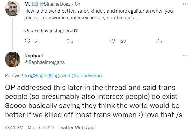Like MJ's tweet with the heart icon
The height and width of the screenshot is (136, 193).
[112, 41]
